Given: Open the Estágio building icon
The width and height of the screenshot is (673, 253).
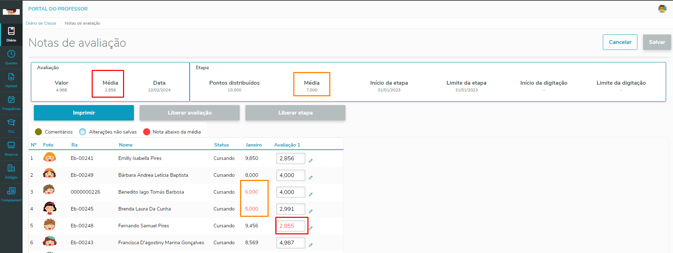Looking at the screenshot, I should pyautogui.click(x=11, y=168).
